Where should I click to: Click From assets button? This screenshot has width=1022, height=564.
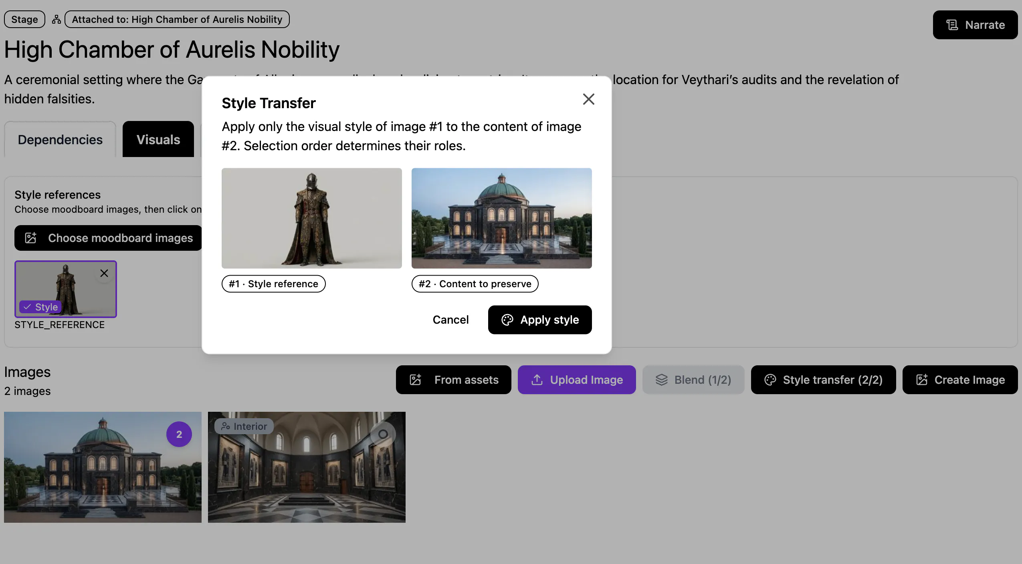[454, 380]
